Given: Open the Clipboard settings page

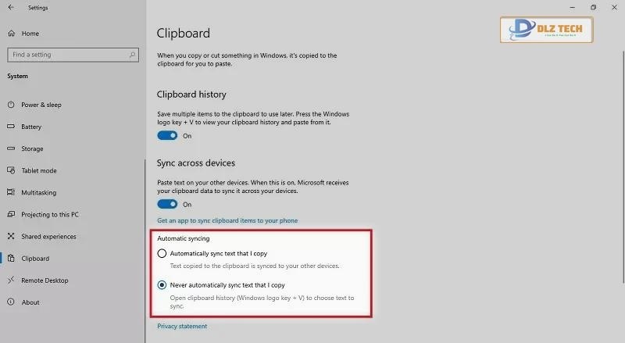Looking at the screenshot, I should 35,259.
